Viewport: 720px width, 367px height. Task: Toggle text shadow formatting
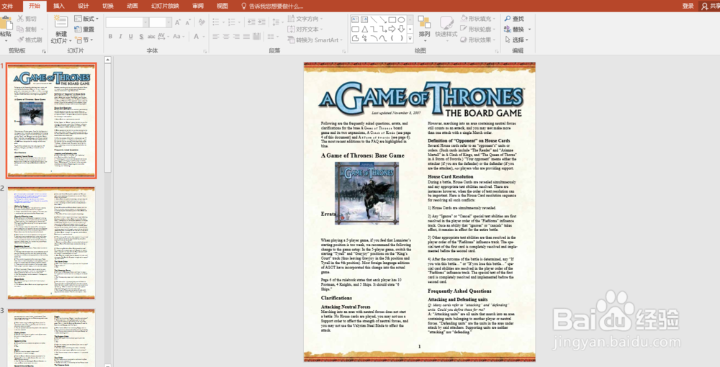pyautogui.click(x=141, y=36)
